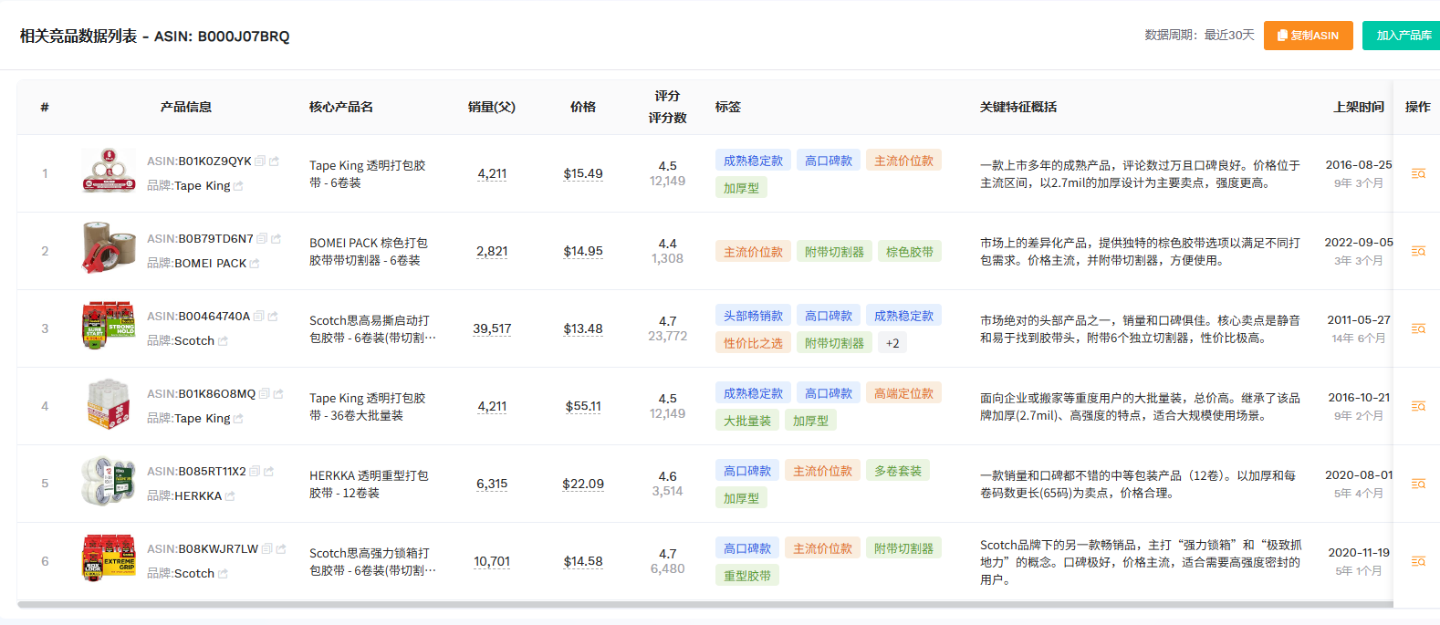
Task: Click external link icon beside ASIN B01K86O8MQ
Action: 278,394
